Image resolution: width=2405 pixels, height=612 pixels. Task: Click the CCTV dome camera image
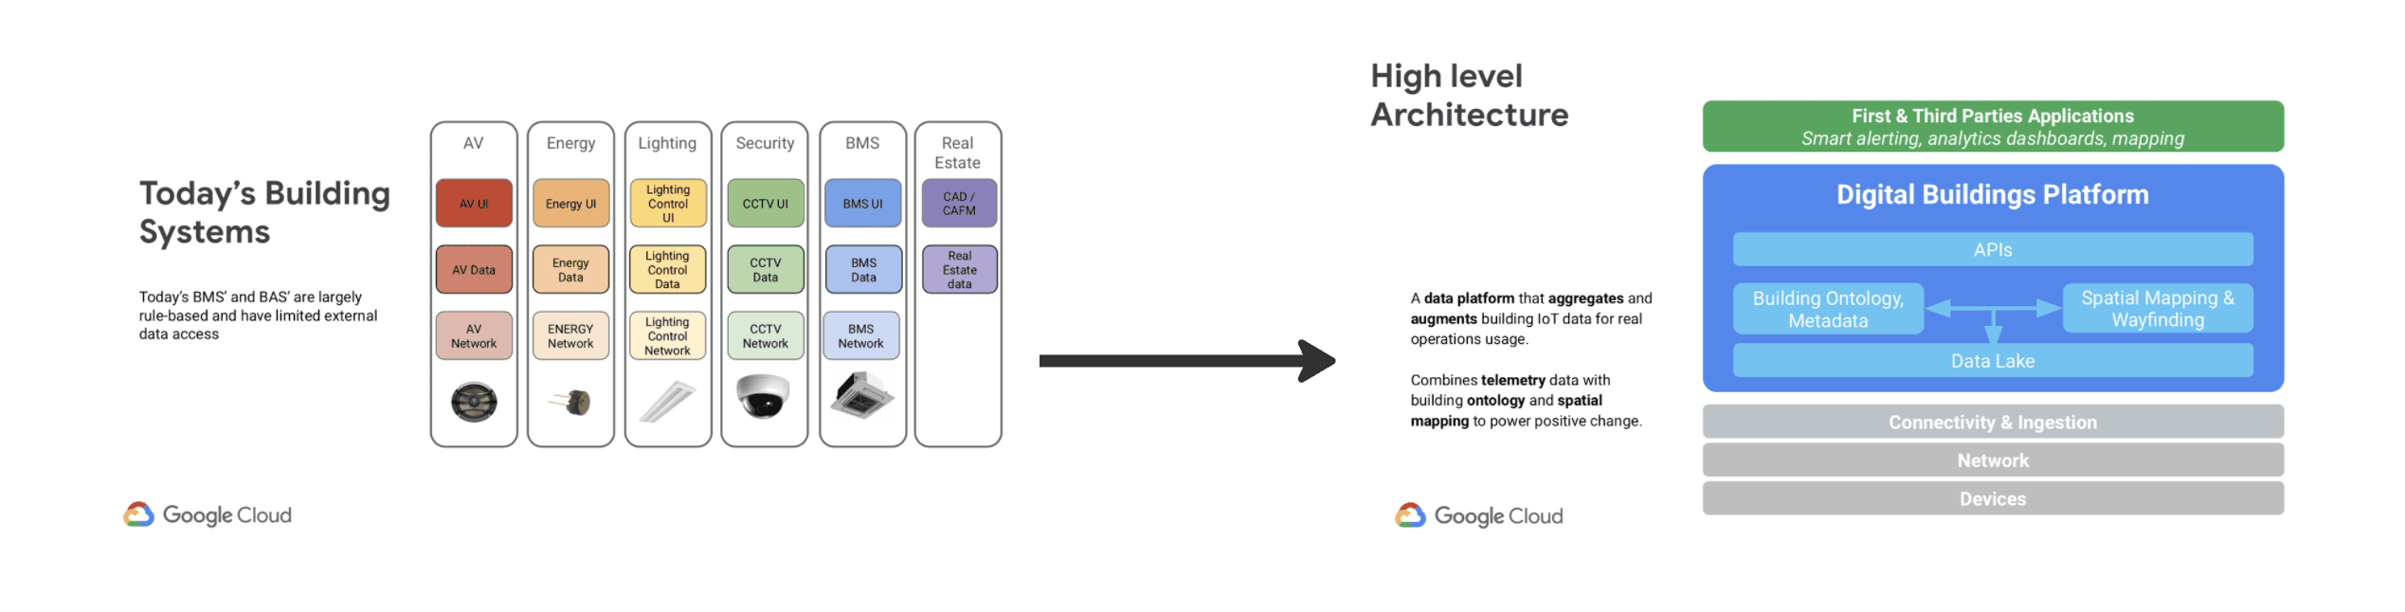click(x=764, y=396)
